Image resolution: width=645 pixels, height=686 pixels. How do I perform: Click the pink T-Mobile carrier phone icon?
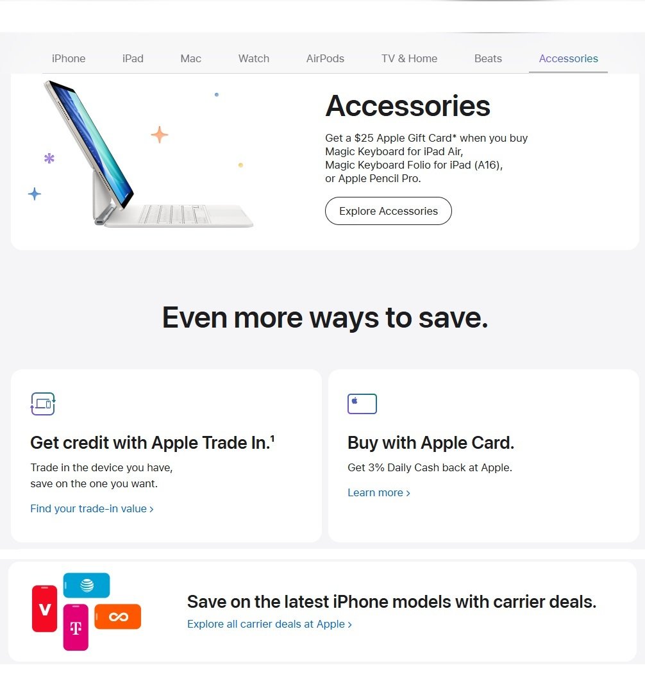point(76,628)
